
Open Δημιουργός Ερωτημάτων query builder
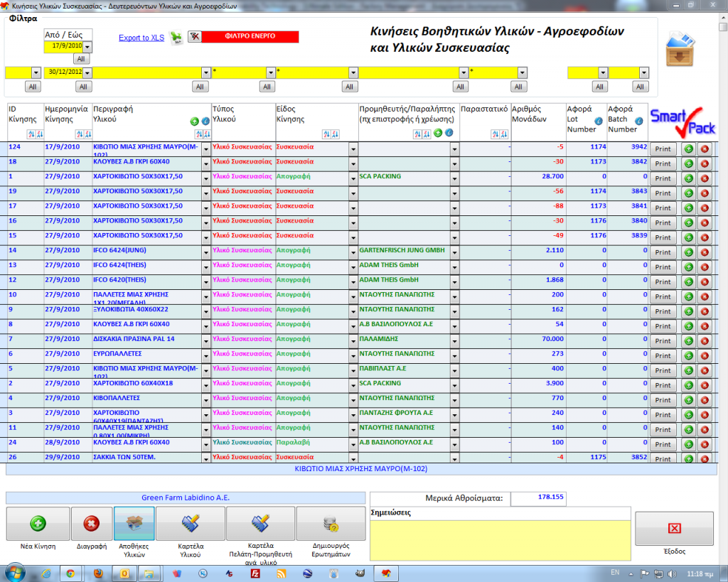tap(331, 524)
